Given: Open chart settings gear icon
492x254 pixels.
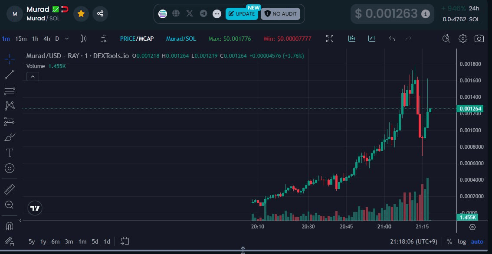Looking at the screenshot, I should pyautogui.click(x=463, y=39).
